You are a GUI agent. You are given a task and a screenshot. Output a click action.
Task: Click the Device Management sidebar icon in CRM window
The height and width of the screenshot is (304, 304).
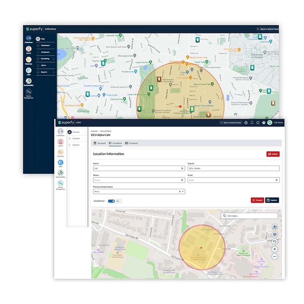coord(60,183)
